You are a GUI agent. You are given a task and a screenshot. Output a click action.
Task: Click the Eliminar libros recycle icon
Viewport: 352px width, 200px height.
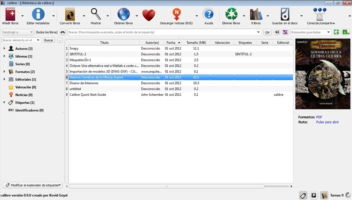(x=231, y=15)
